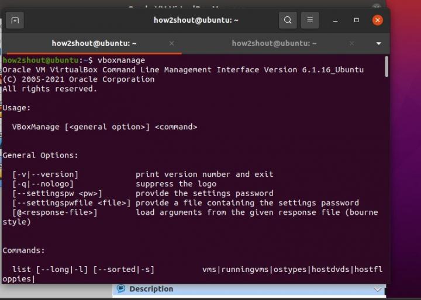Screen dimensions: 421x300
Task: Switch to the first how2shout@ubuntu tab
Action: (94, 44)
